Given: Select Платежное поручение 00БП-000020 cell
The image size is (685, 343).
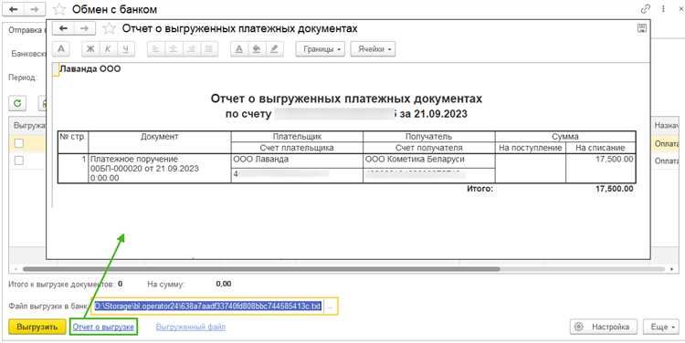Looking at the screenshot, I should pos(160,168).
